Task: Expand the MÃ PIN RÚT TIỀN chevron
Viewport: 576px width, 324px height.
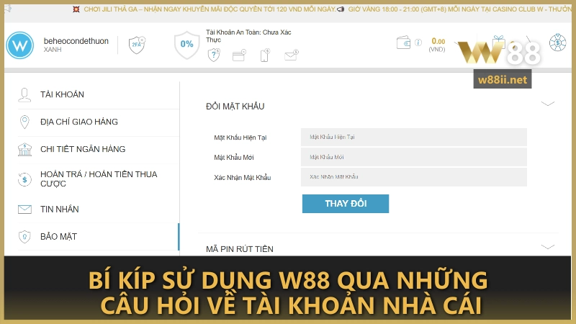Action: tap(548, 247)
